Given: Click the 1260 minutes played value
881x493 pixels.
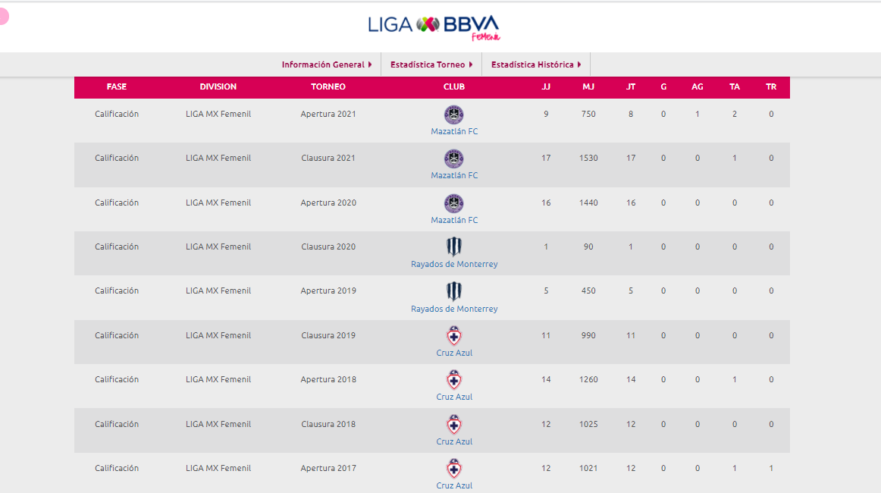Looking at the screenshot, I should 588,379.
